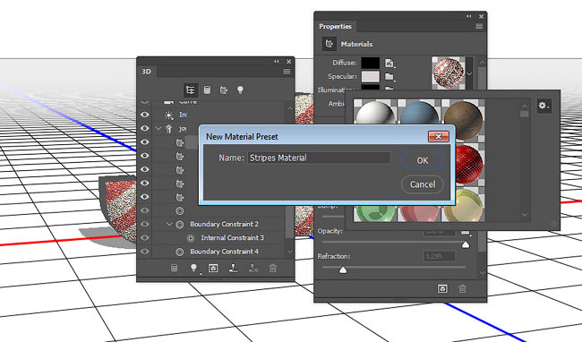Open the Opacity texture folder icon
The image size is (582, 342).
tap(466, 232)
